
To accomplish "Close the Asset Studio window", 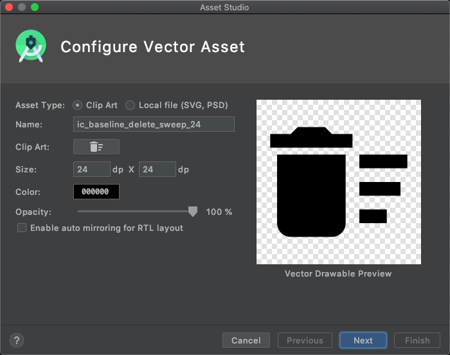I will pos(9,7).
